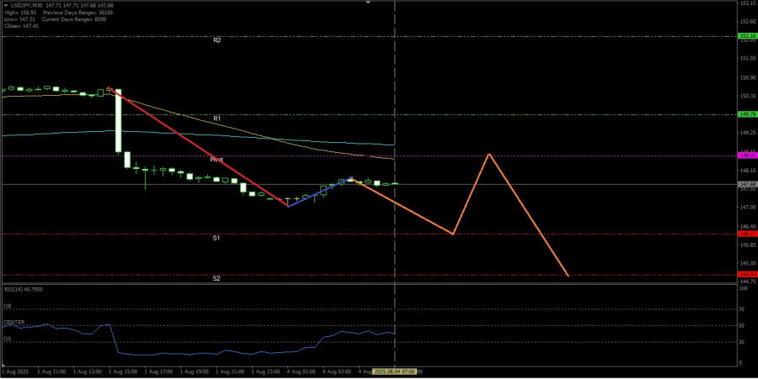This screenshot has height=379, width=758.
Task: Click the triangle arrow before USDJPY,M30
Action: pos(5,5)
